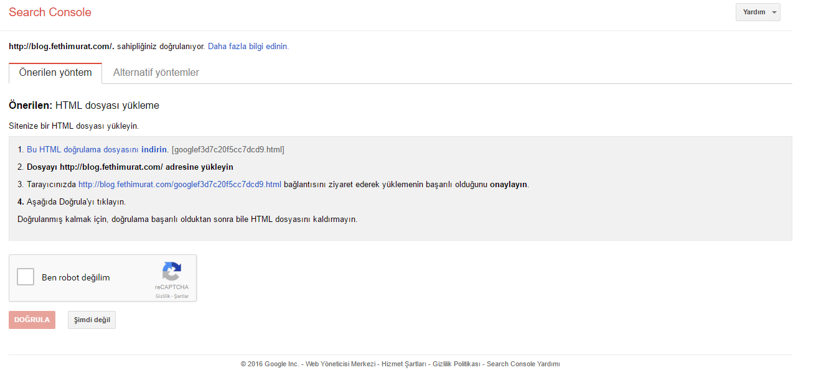This screenshot has height=370, width=816.
Task: Download the HTML doğrulama dosyası
Action: click(x=98, y=149)
